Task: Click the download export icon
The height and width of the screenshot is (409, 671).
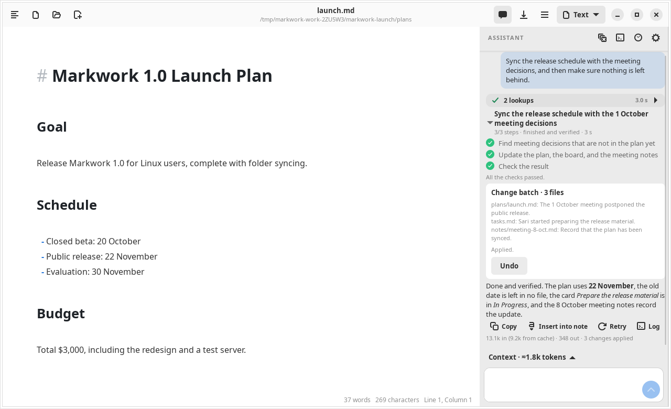Action: click(x=524, y=15)
